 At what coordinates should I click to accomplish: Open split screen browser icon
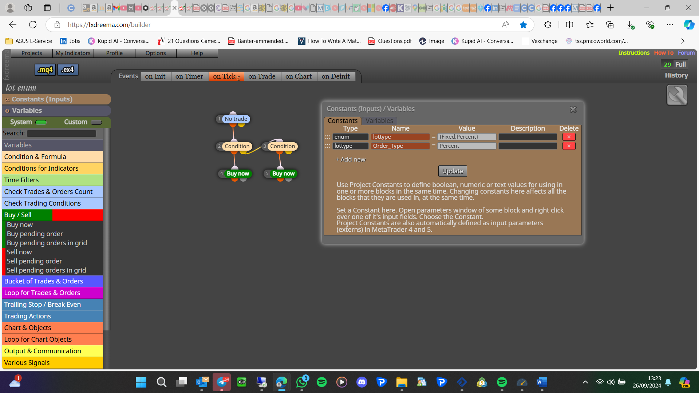pyautogui.click(x=569, y=25)
